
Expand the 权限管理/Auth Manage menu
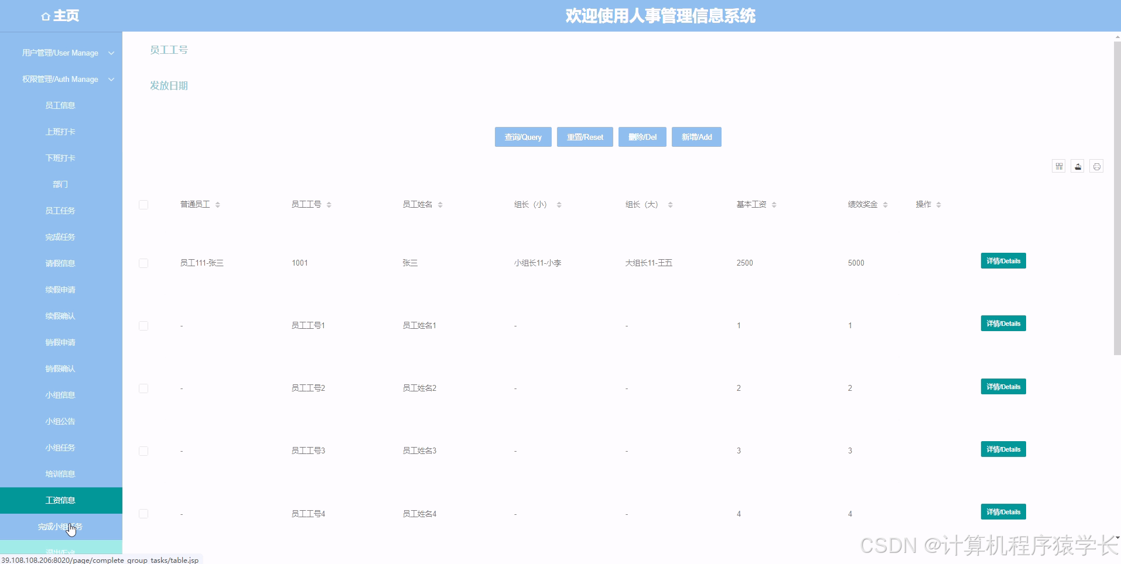[61, 79]
